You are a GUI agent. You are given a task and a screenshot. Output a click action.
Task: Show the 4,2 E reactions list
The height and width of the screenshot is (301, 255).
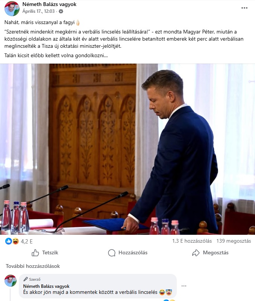click(x=27, y=241)
